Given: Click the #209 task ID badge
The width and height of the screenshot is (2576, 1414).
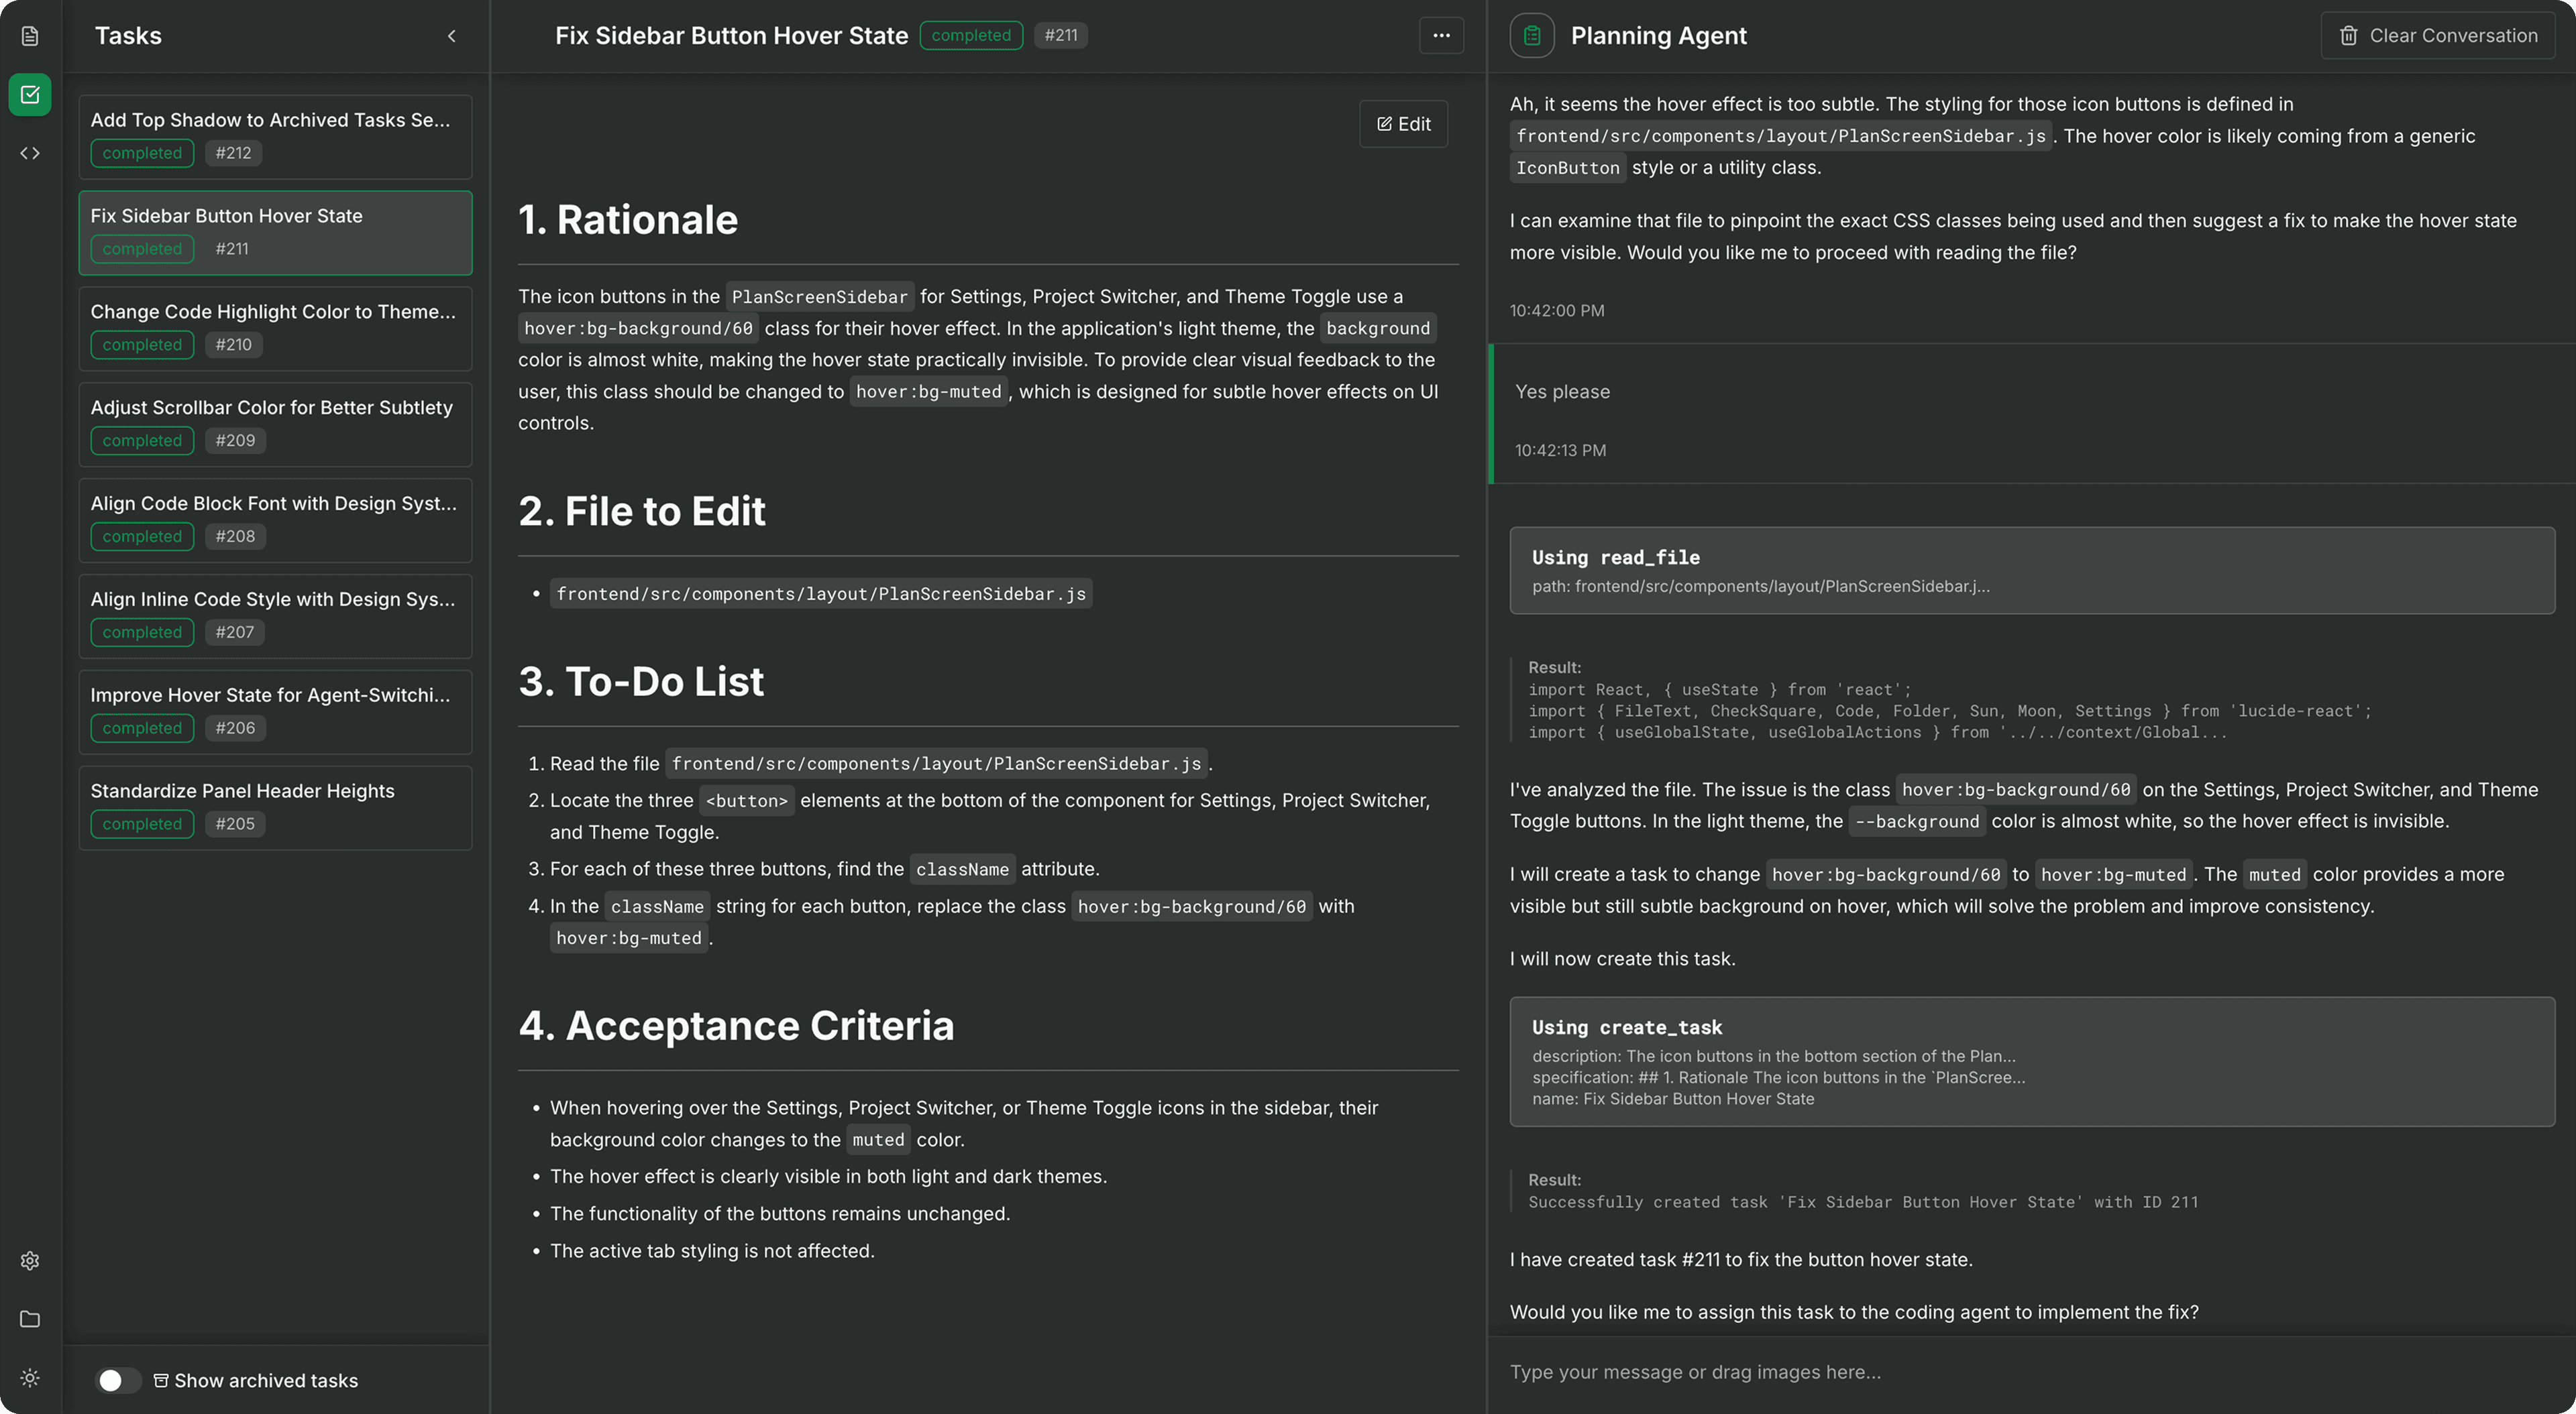Looking at the screenshot, I should (235, 440).
